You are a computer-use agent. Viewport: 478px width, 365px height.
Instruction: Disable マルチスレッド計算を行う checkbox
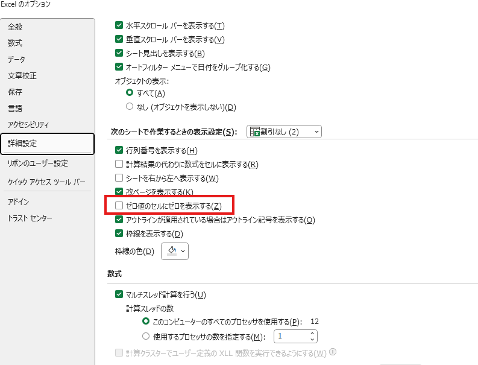tap(119, 294)
